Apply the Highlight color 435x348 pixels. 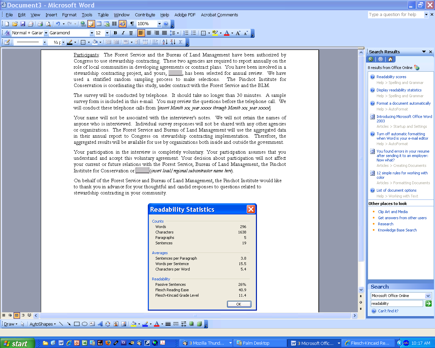click(215, 33)
